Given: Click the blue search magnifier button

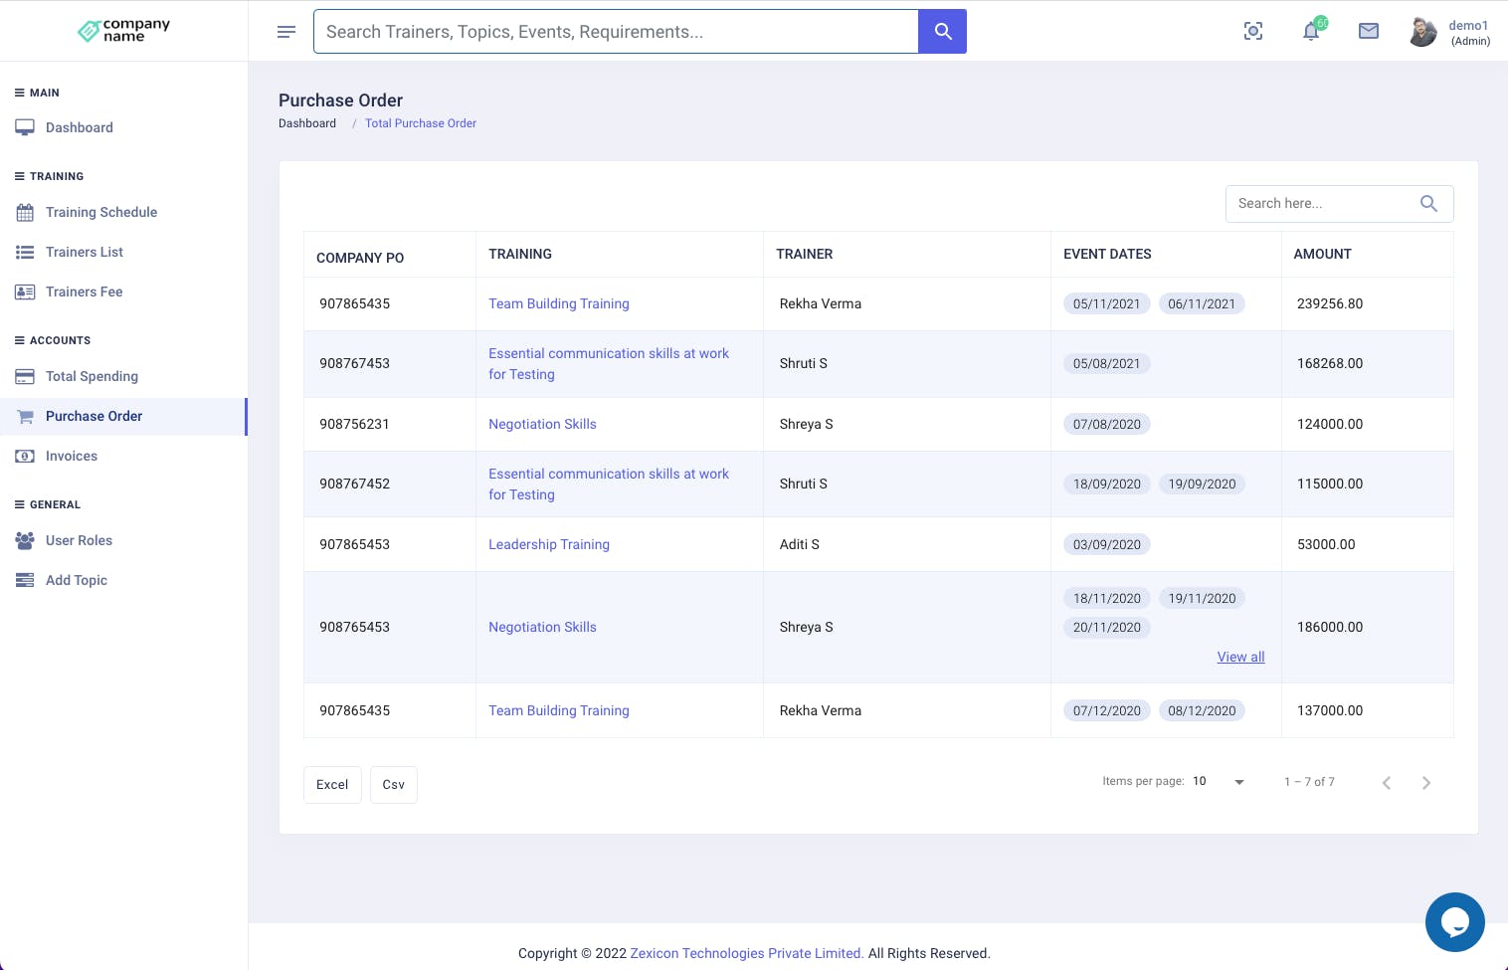Looking at the screenshot, I should (943, 32).
